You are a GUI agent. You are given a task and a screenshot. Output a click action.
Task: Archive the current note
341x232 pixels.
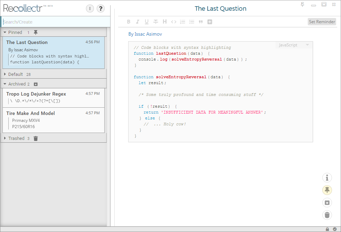pyautogui.click(x=327, y=203)
